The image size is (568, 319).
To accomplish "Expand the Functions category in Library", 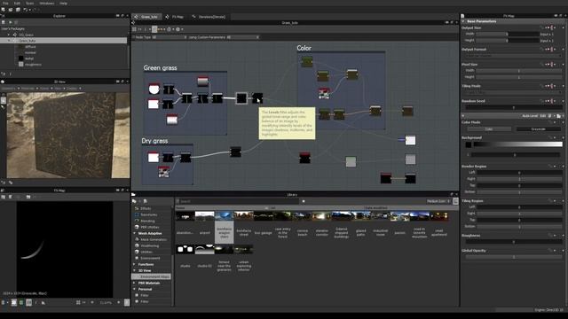I will click(134, 264).
